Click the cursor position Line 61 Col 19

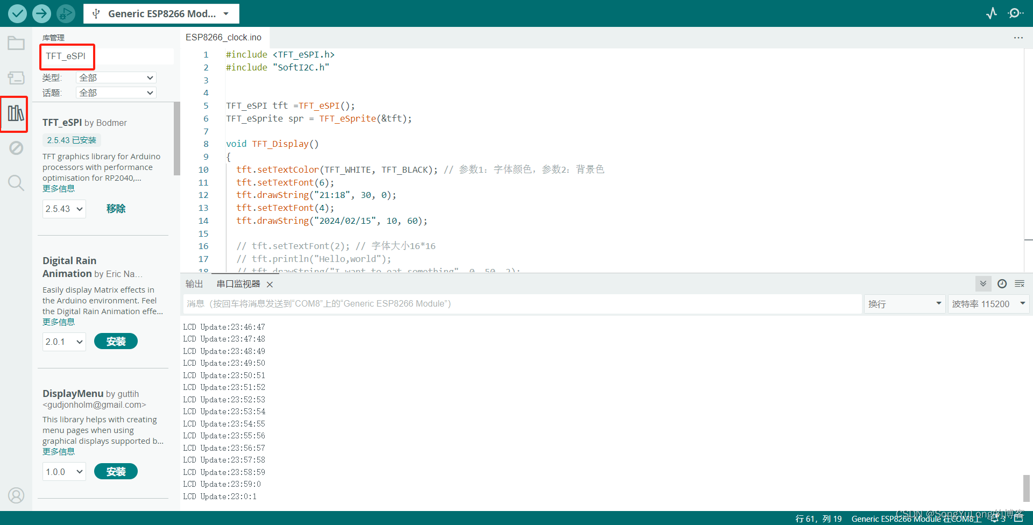coord(818,519)
